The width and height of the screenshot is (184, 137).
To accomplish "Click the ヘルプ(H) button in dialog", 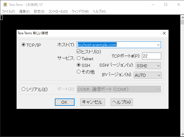I will click(122, 102).
